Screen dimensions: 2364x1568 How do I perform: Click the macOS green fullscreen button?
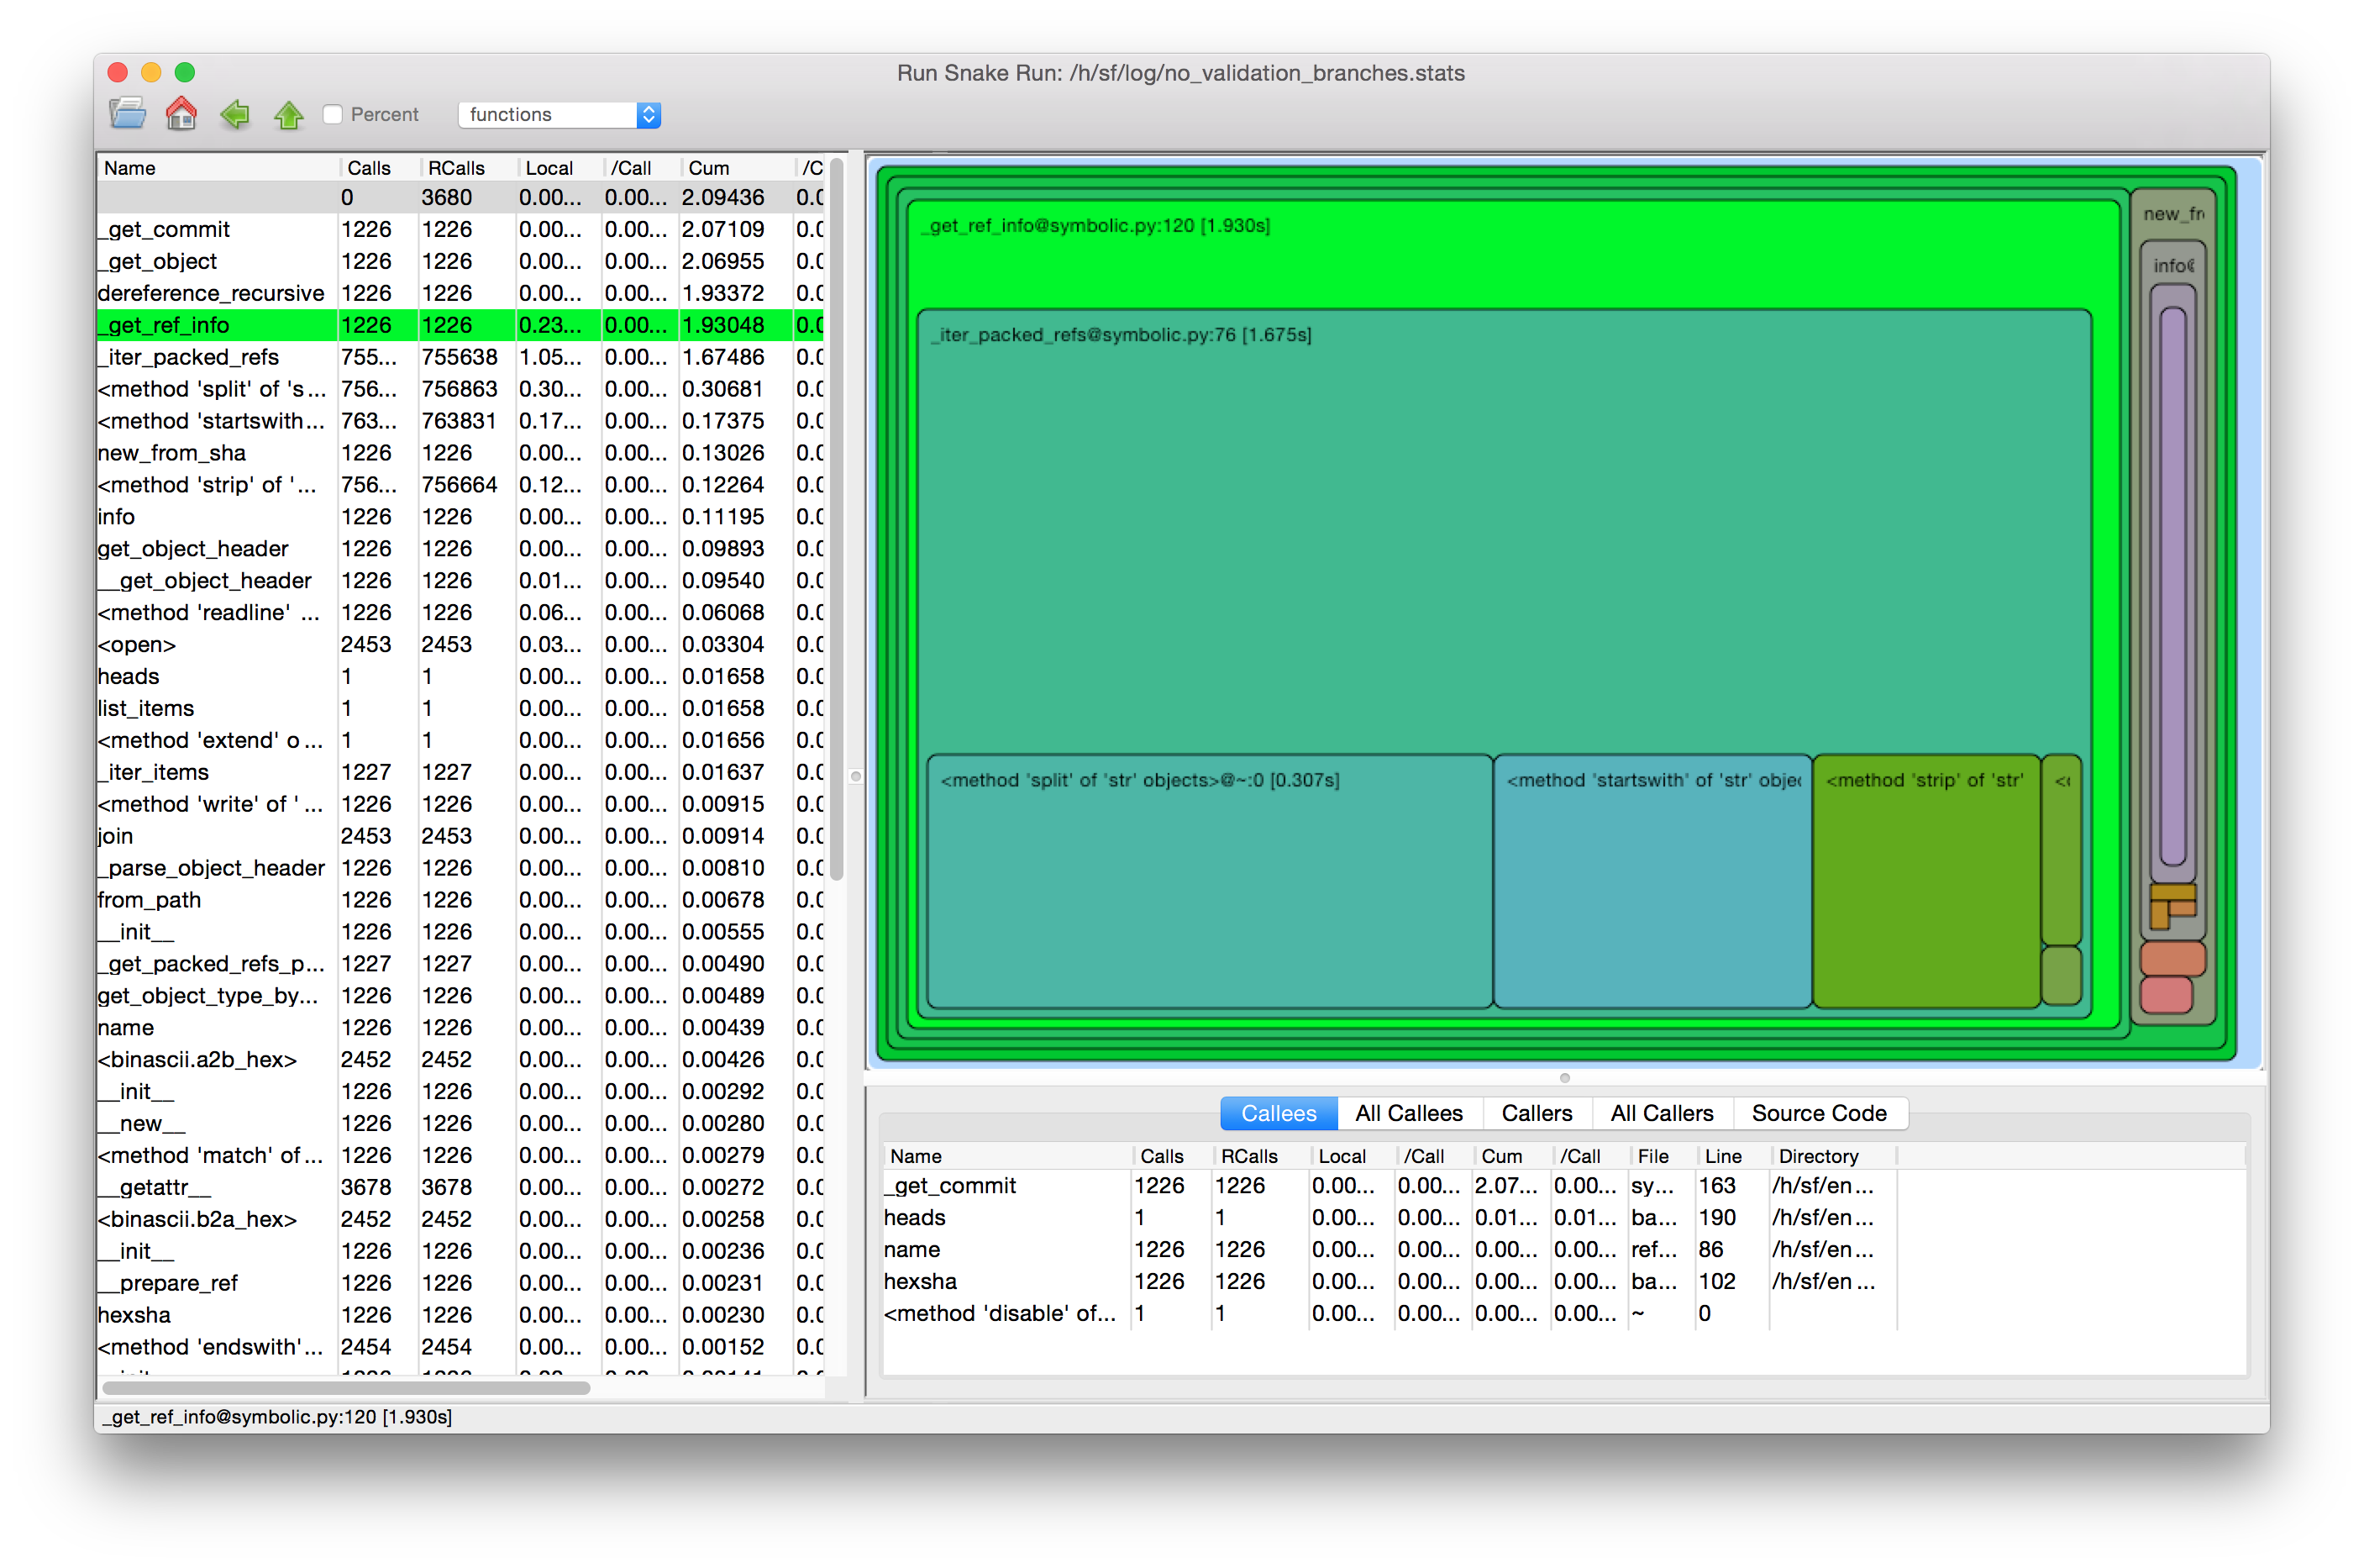(185, 72)
